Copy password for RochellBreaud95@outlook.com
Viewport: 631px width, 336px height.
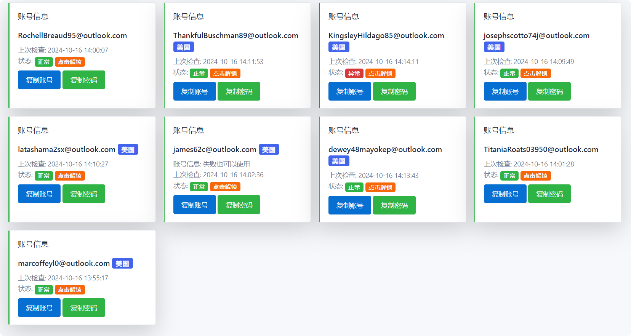84,80
